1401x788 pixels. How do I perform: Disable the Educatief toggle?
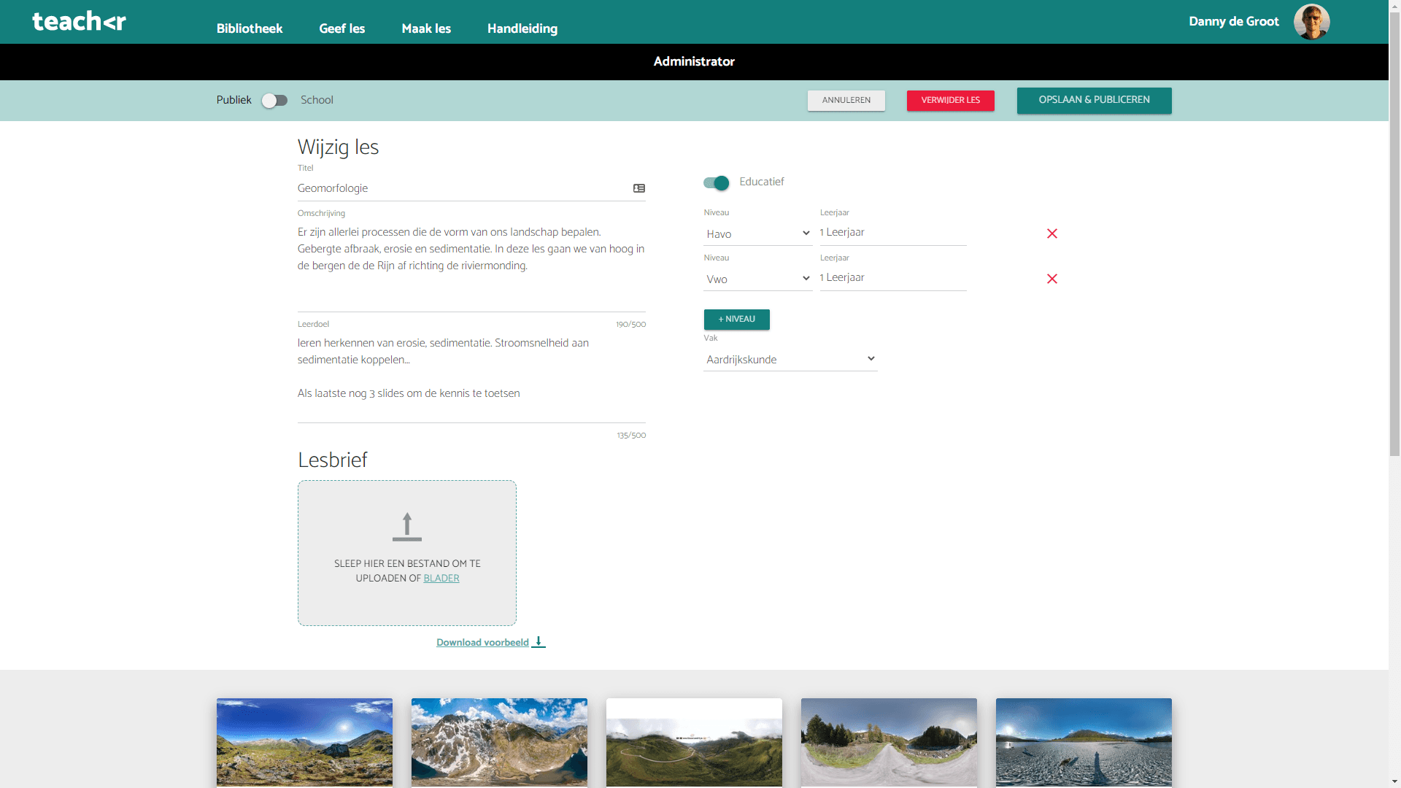pos(716,182)
